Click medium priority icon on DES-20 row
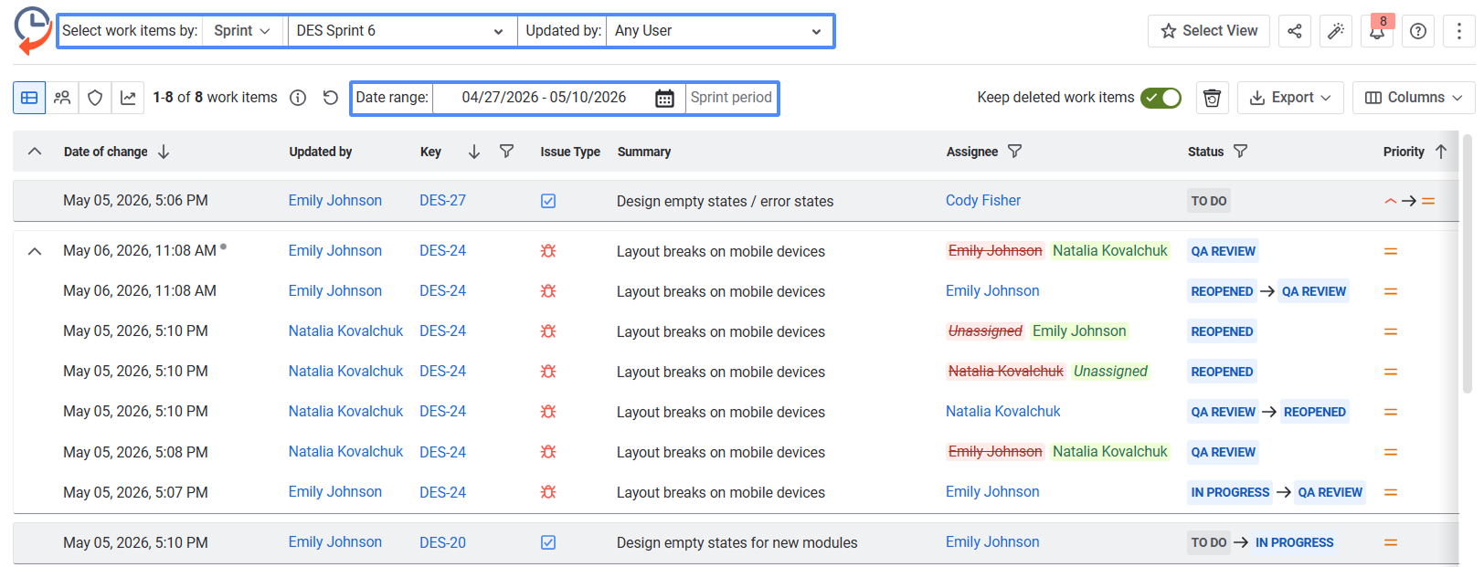 [x=1391, y=542]
